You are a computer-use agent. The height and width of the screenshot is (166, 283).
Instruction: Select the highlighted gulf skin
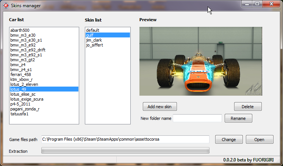click(108, 35)
